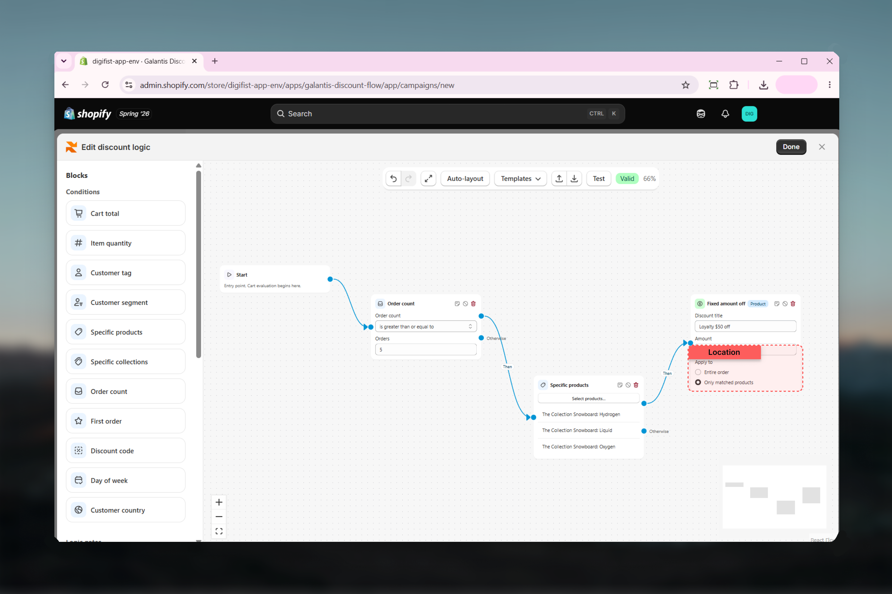Image resolution: width=892 pixels, height=594 pixels.
Task: Click the blocks panel scrollbar
Action: 198,264
